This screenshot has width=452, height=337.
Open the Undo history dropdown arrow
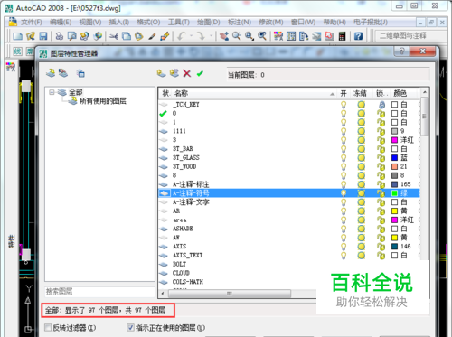tap(191, 36)
